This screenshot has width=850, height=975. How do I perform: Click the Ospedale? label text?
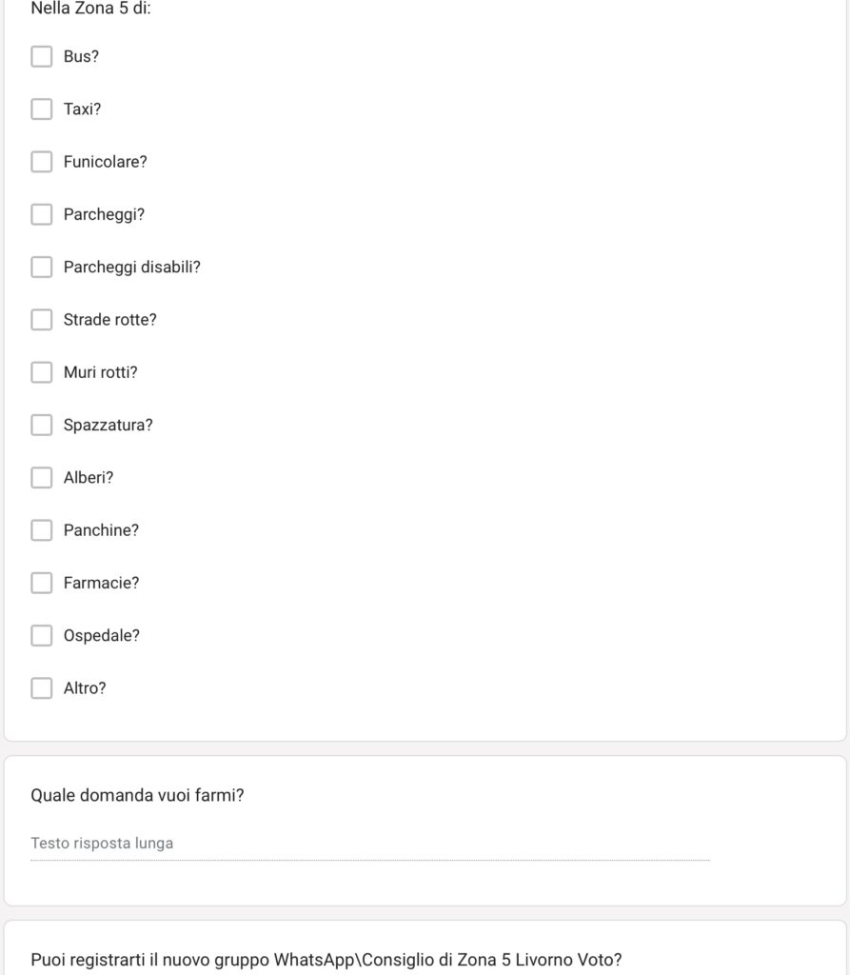click(101, 635)
